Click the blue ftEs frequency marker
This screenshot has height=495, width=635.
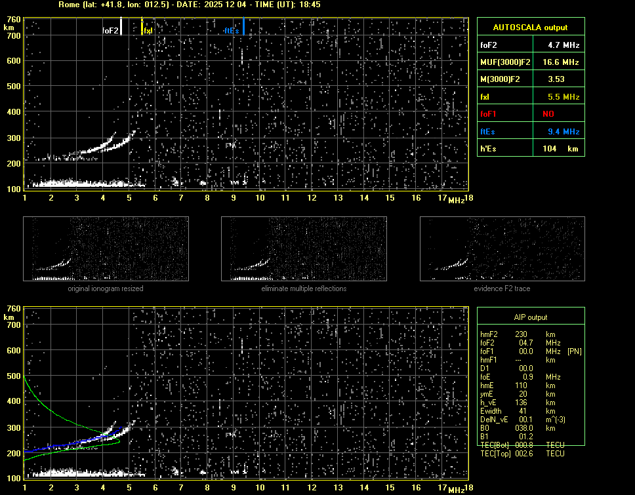243,26
